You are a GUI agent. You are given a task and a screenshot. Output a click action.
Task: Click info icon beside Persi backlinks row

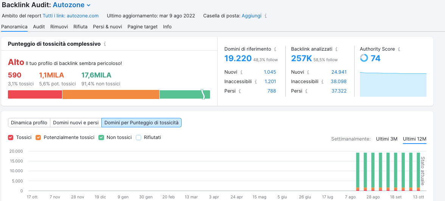click(307, 91)
